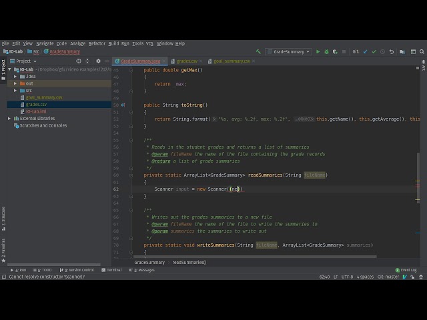The width and height of the screenshot is (427, 320).
Task: Click the 4 spaces indent setting
Action: tap(365, 277)
